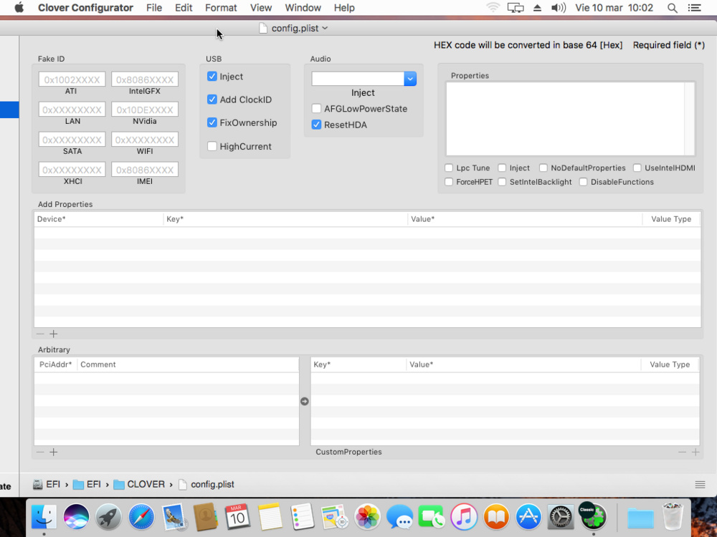Open Photos pinwheel icon

(x=367, y=517)
